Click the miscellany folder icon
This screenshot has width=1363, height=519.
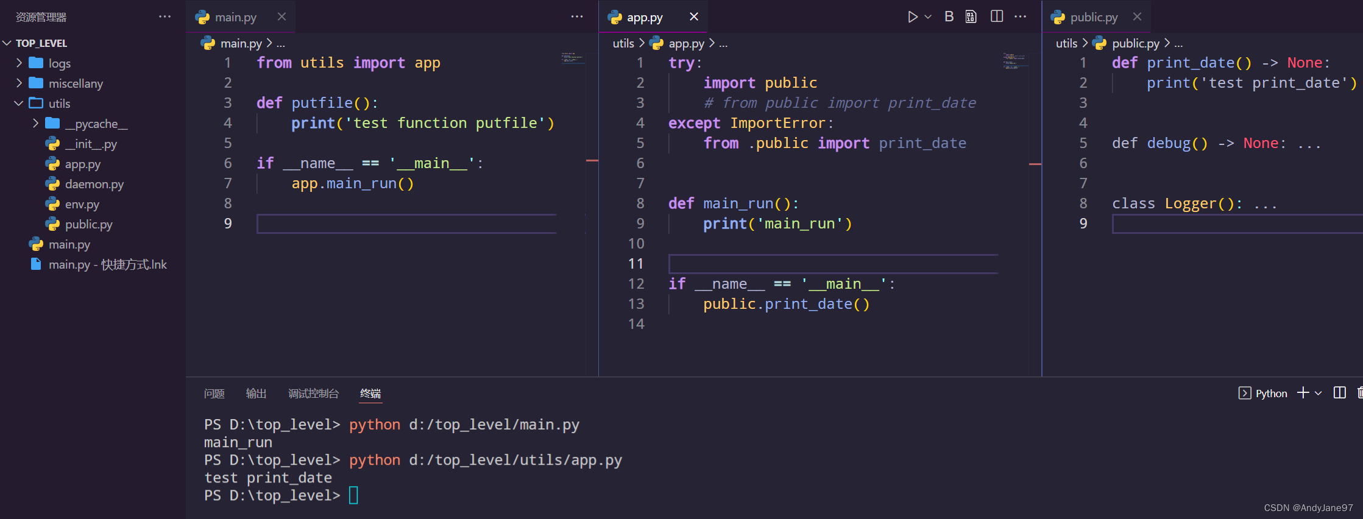tap(36, 83)
